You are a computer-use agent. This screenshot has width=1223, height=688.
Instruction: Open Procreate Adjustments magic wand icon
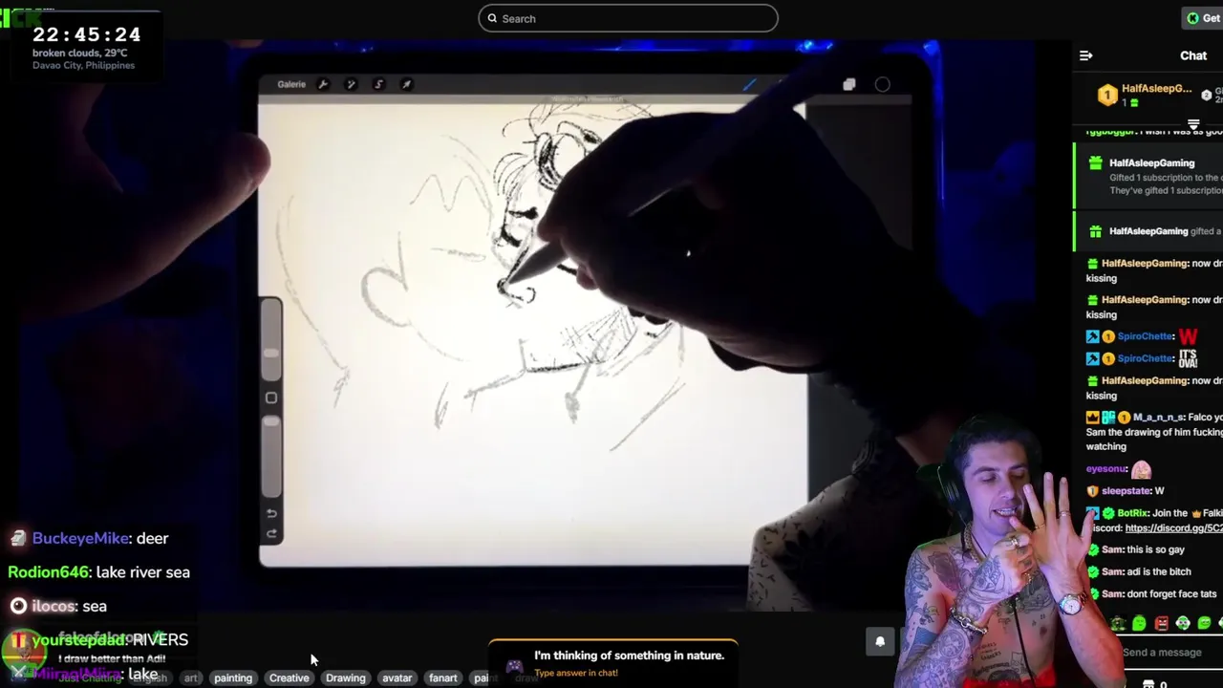coord(351,84)
